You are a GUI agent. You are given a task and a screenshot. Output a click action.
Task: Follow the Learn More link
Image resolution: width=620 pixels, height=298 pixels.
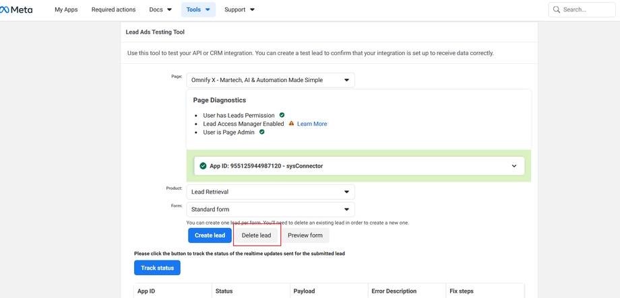click(x=312, y=124)
